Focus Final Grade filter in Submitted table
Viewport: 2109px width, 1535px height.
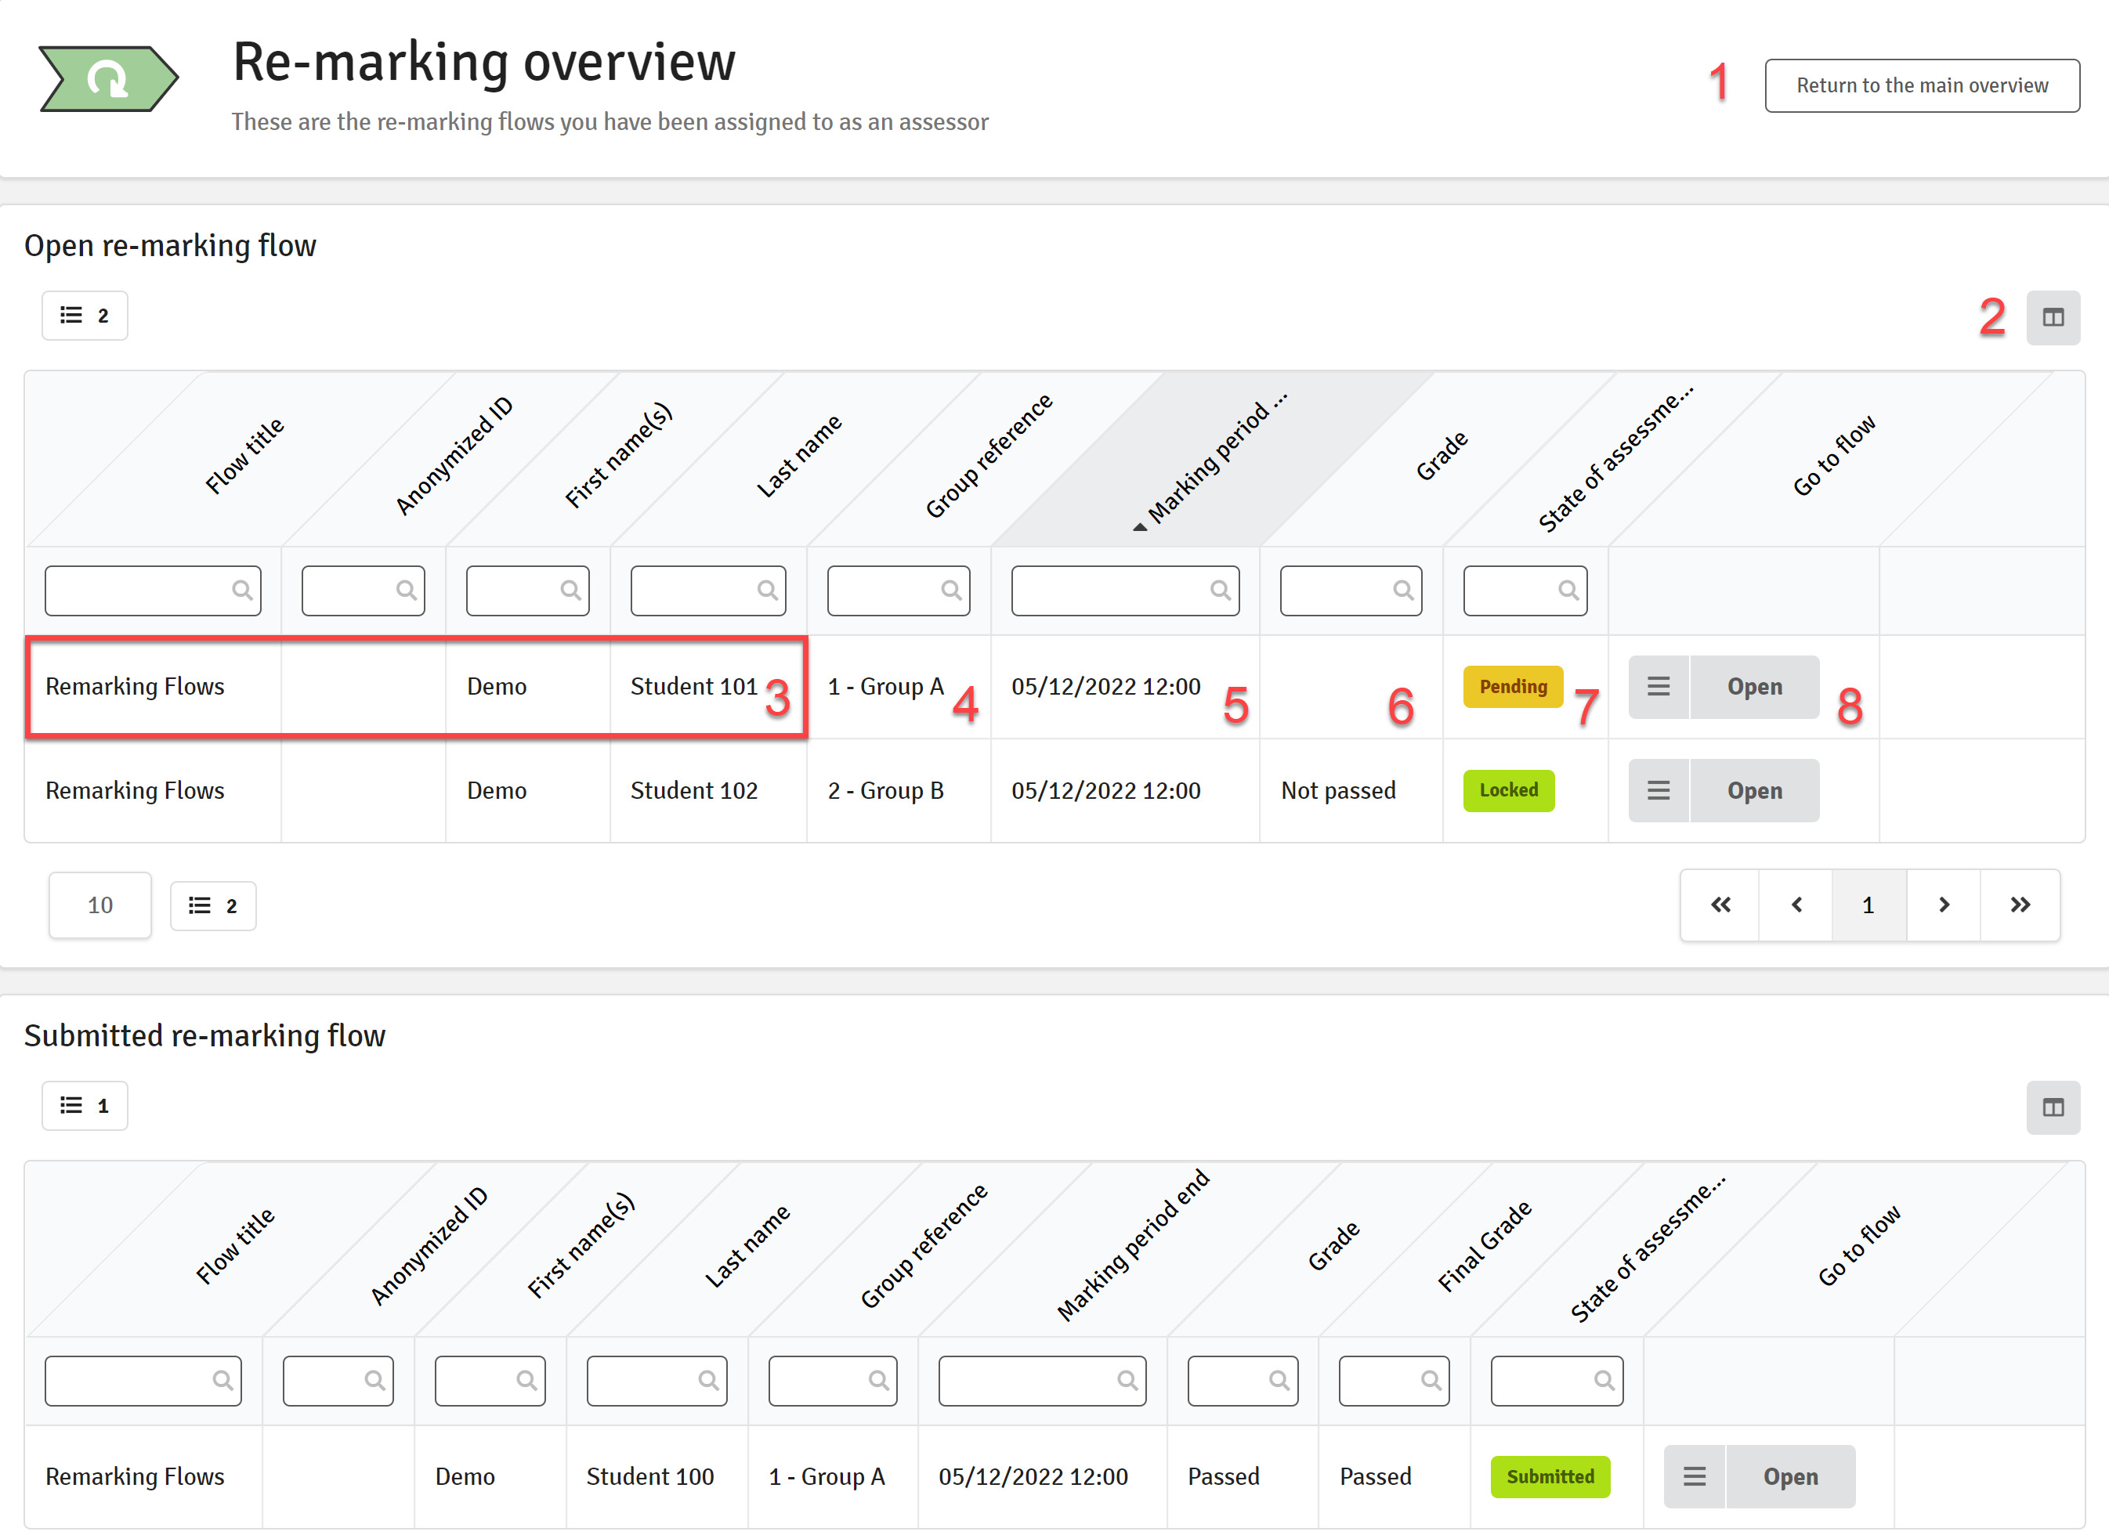point(1394,1381)
